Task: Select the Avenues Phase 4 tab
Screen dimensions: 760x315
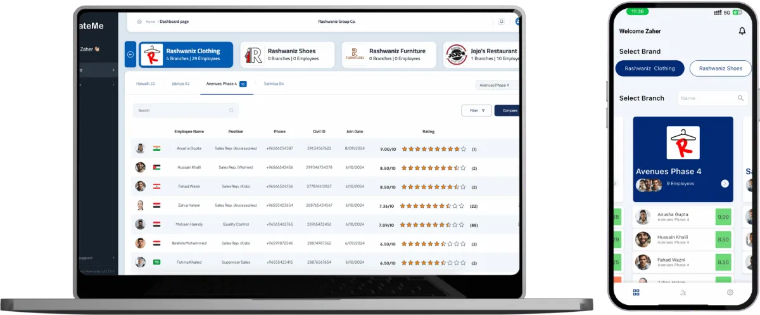Action: pyautogui.click(x=226, y=84)
